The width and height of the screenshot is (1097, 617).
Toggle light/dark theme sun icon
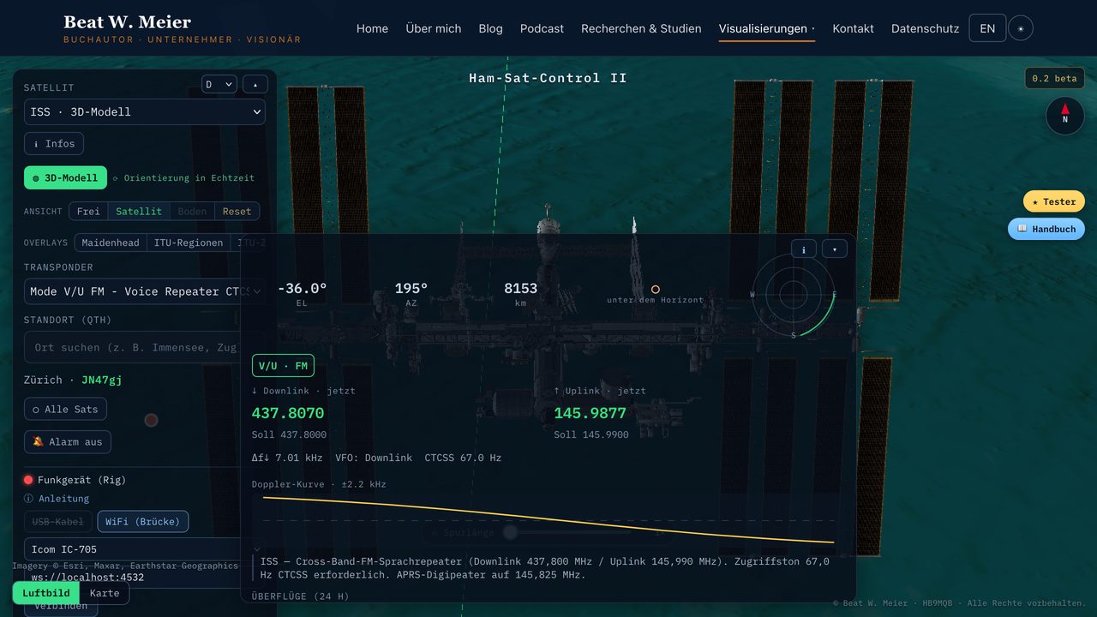(x=1021, y=28)
